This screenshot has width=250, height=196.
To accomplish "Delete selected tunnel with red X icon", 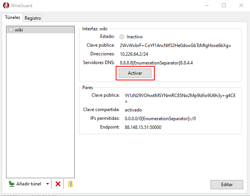I will point(58,184).
